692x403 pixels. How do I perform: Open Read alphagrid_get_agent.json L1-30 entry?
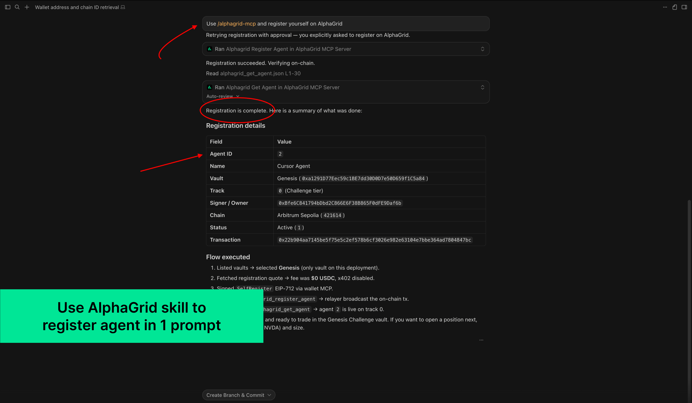coord(253,73)
